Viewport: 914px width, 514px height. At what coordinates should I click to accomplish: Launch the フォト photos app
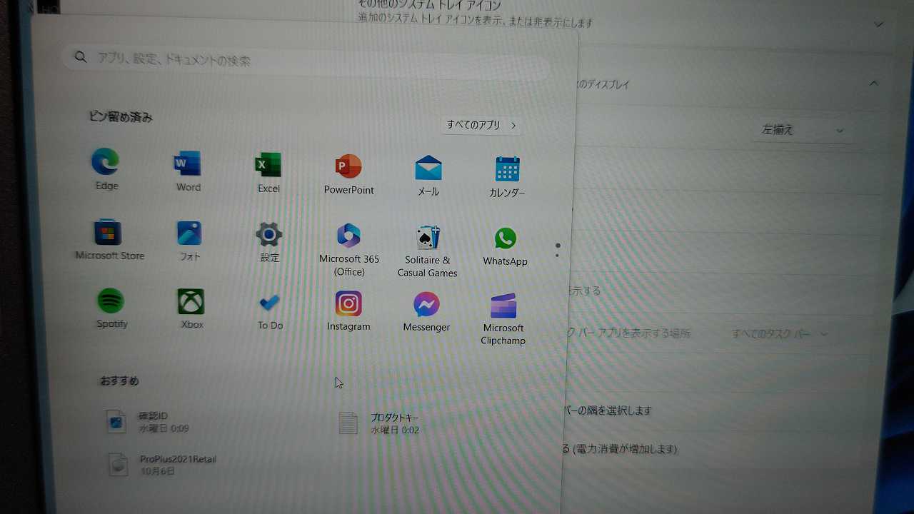pos(189,241)
